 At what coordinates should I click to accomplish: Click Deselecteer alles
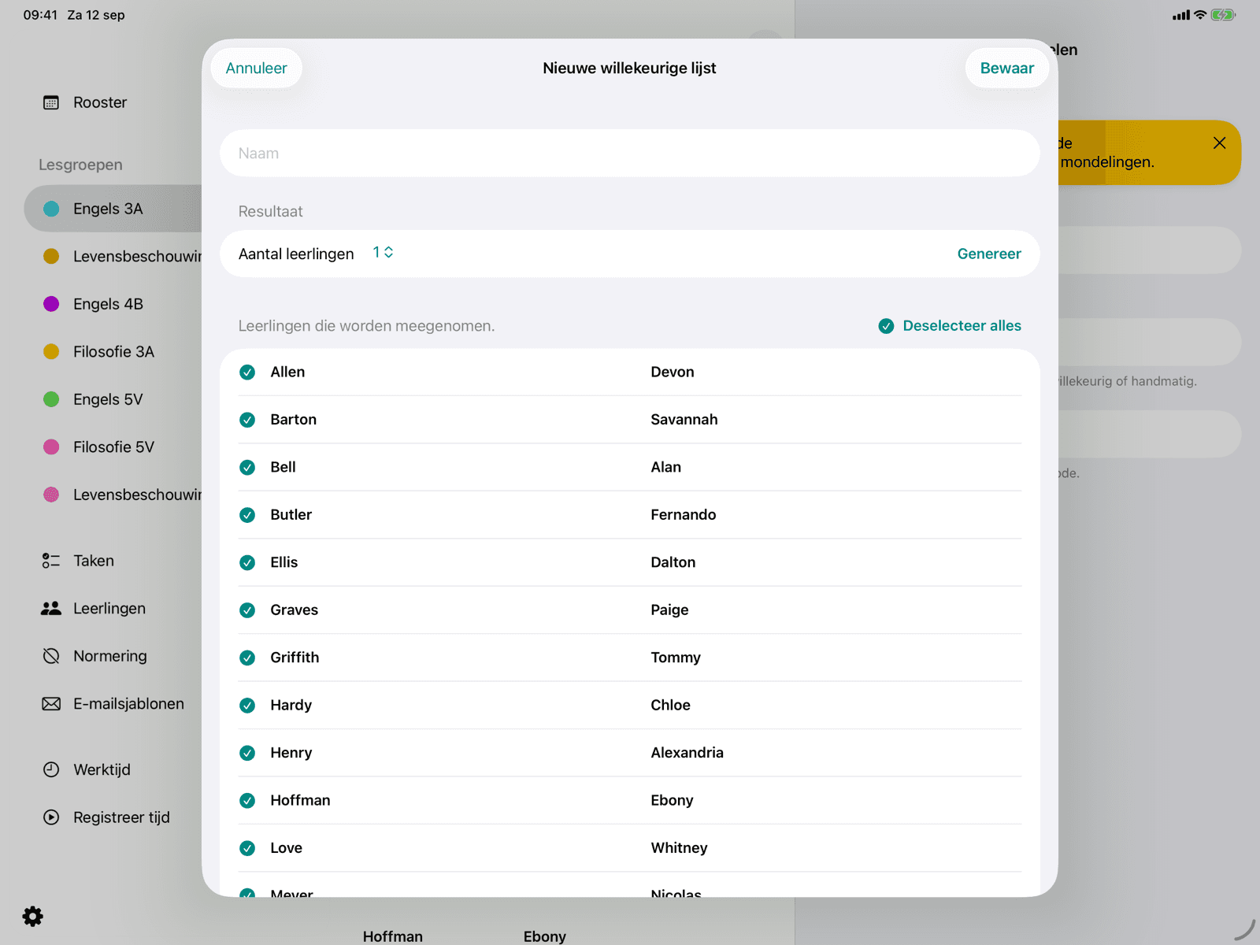pyautogui.click(x=950, y=326)
